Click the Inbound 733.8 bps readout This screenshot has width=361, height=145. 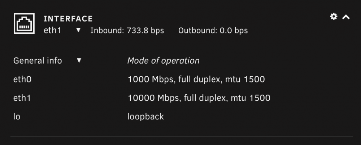[127, 31]
